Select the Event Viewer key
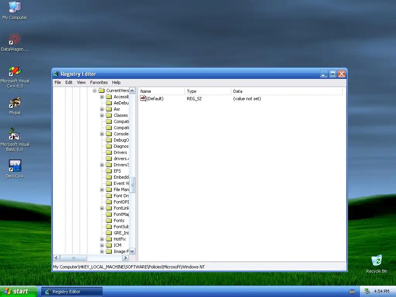This screenshot has width=396, height=297. point(121,183)
